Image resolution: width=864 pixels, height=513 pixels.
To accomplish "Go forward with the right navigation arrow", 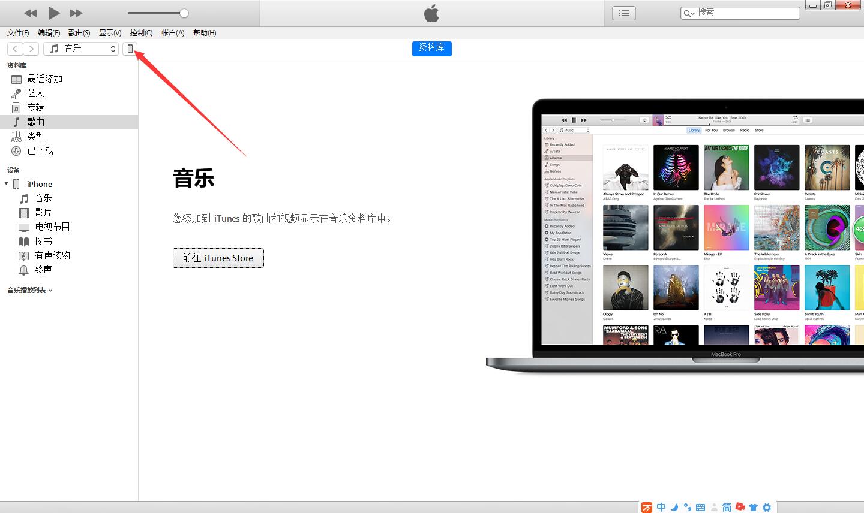I will pyautogui.click(x=31, y=49).
